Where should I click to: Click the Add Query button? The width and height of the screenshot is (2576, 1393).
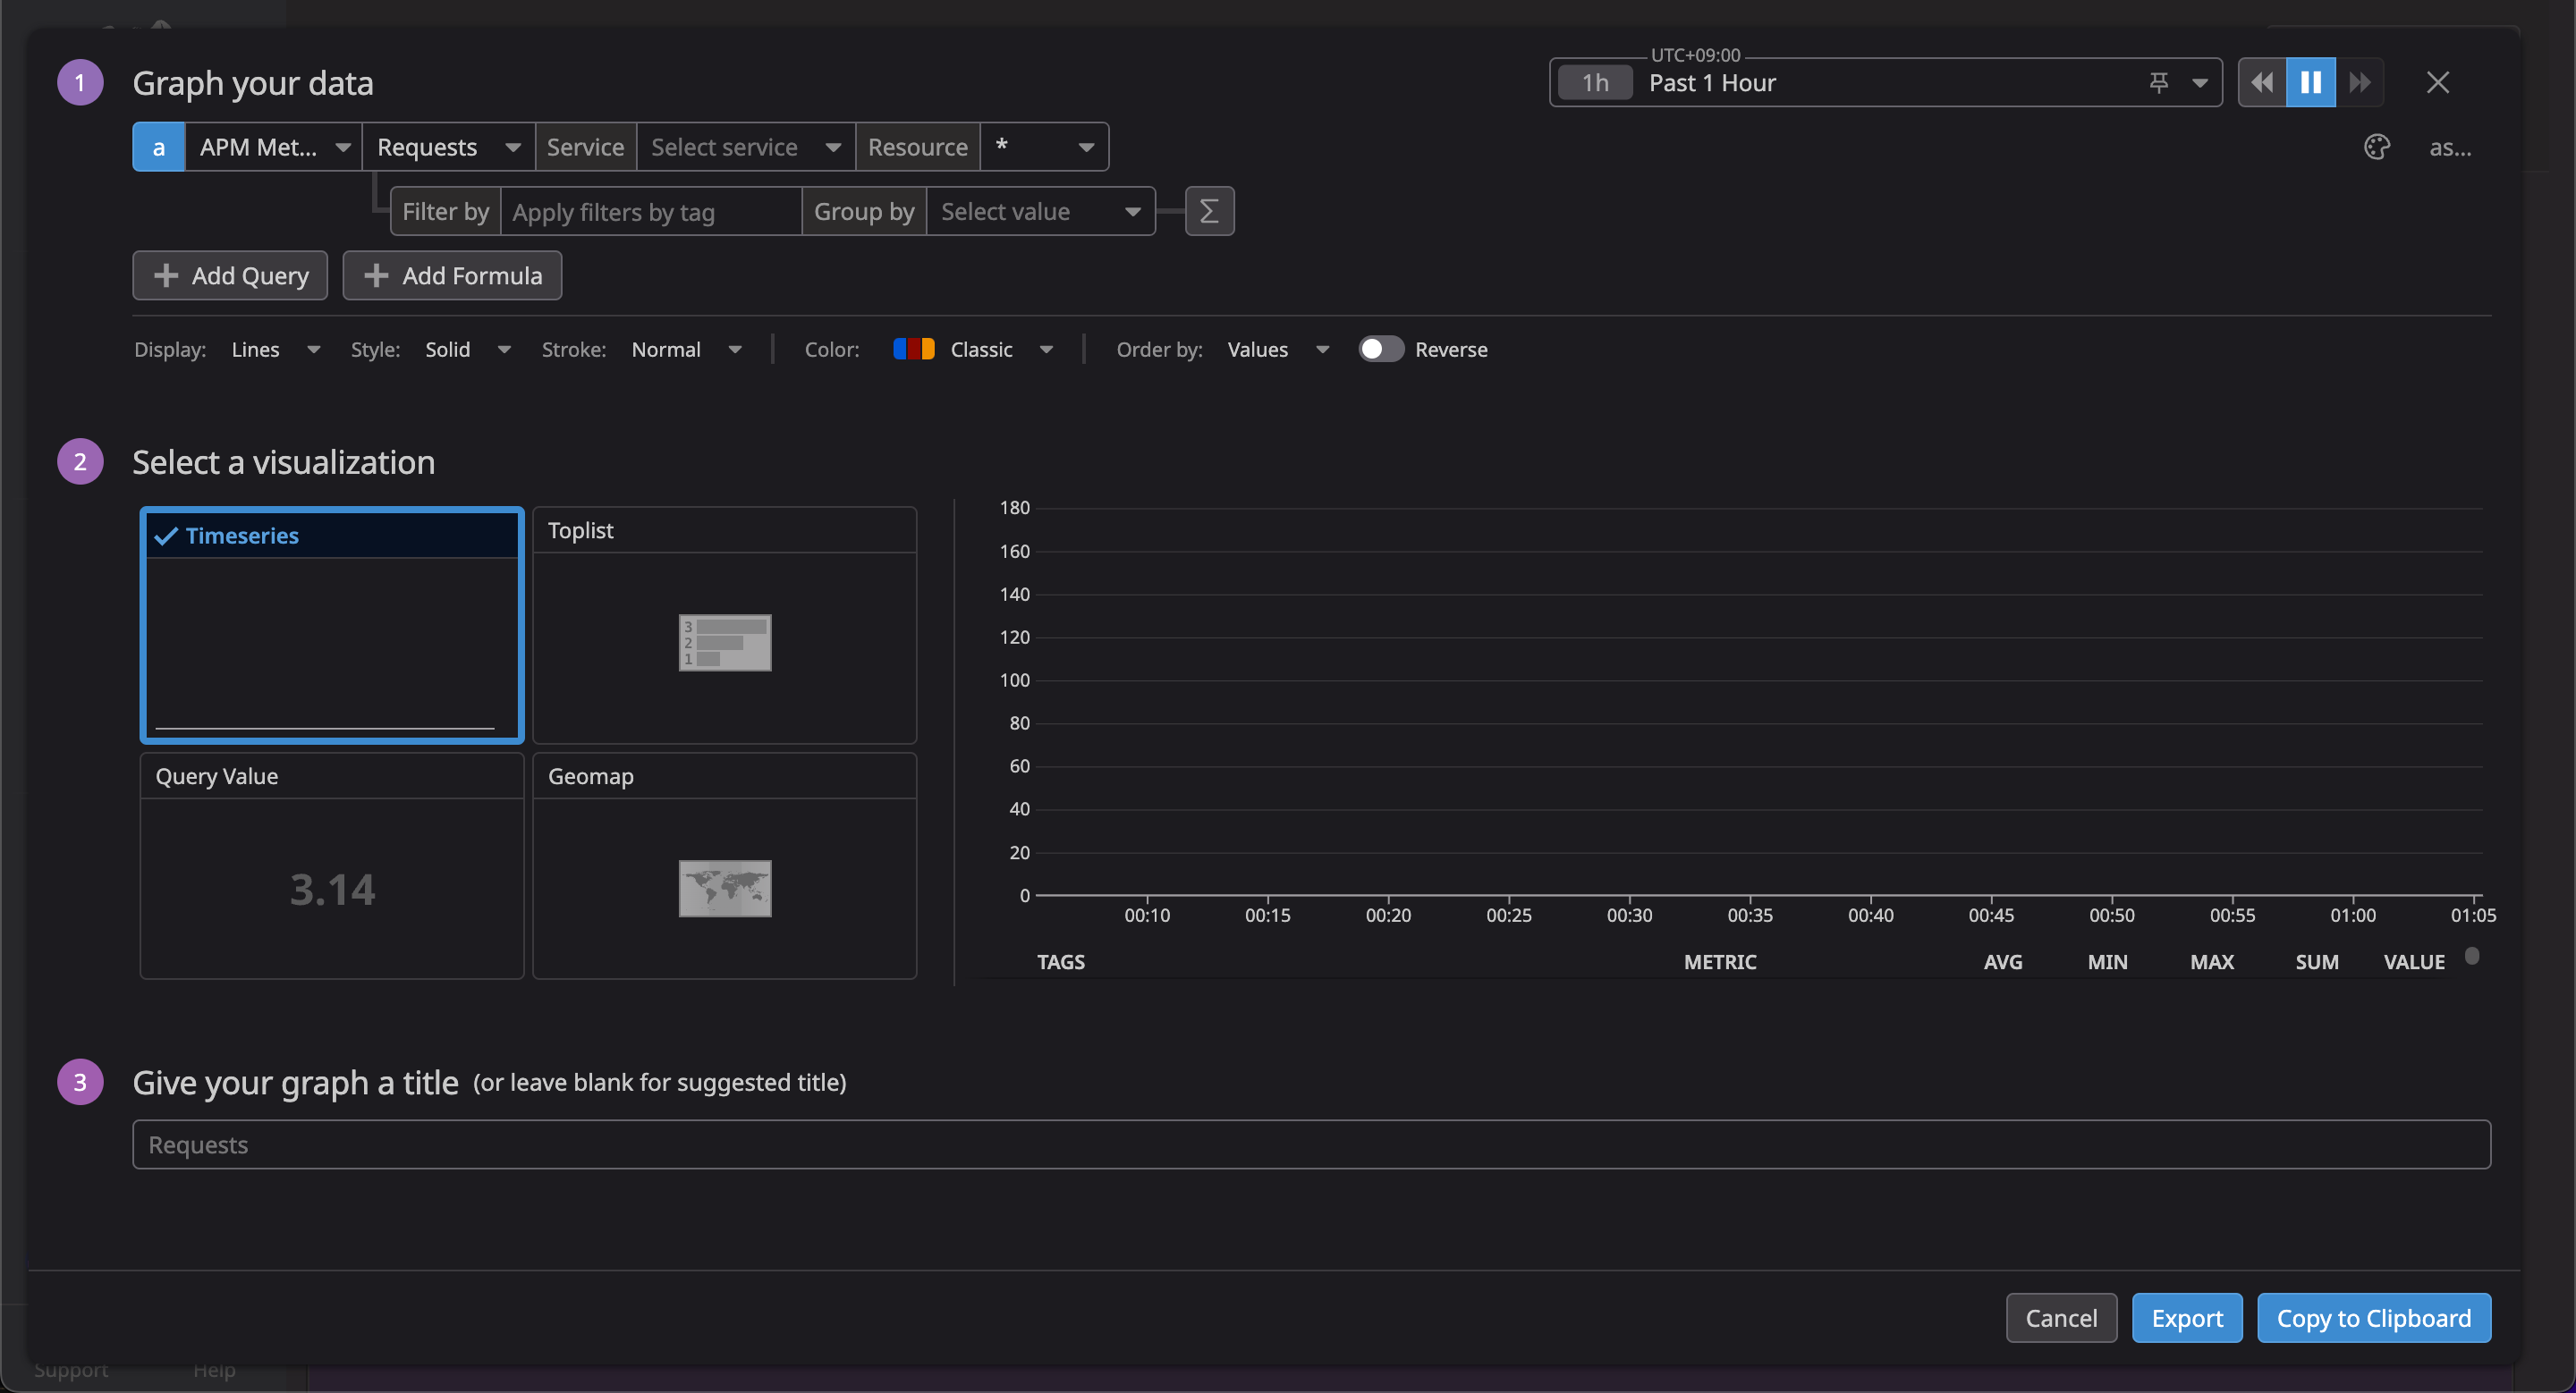click(x=230, y=274)
